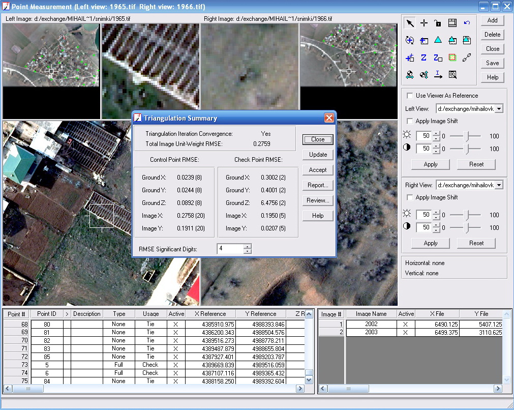Open the Left View file dropdown

click(x=498, y=109)
